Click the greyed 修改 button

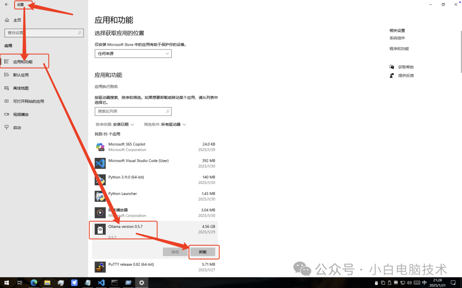click(x=175, y=252)
